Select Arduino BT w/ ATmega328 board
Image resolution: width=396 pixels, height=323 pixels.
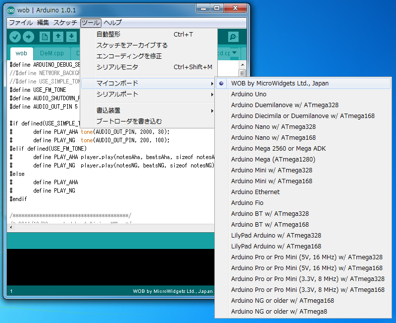click(303, 214)
